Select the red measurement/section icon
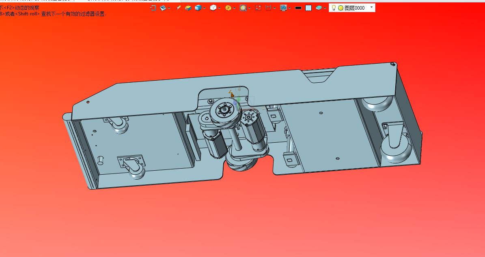Viewport: 485px width, 257px height. [269, 8]
